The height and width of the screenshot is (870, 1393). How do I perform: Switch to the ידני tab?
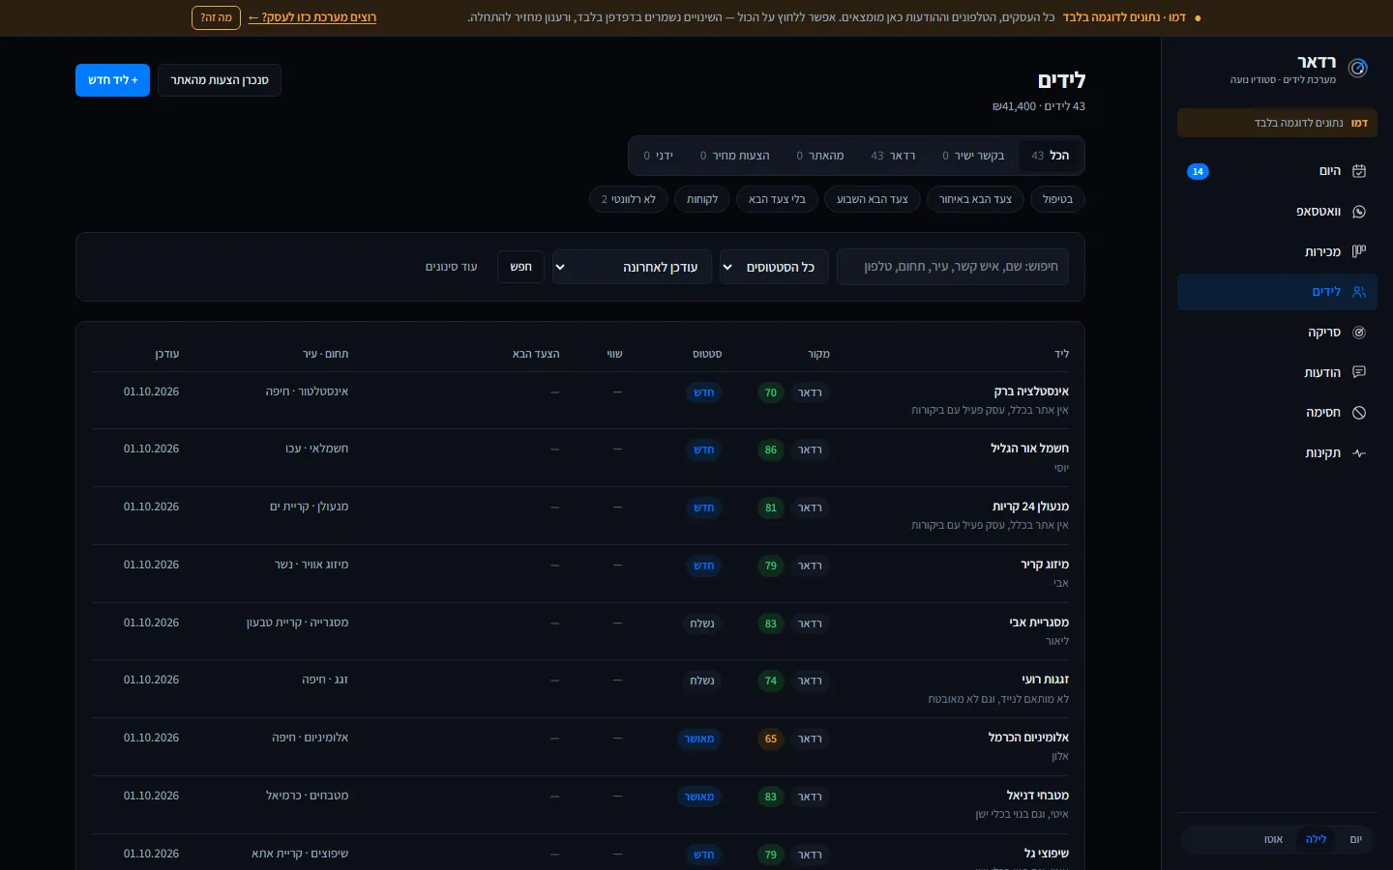pos(659,156)
